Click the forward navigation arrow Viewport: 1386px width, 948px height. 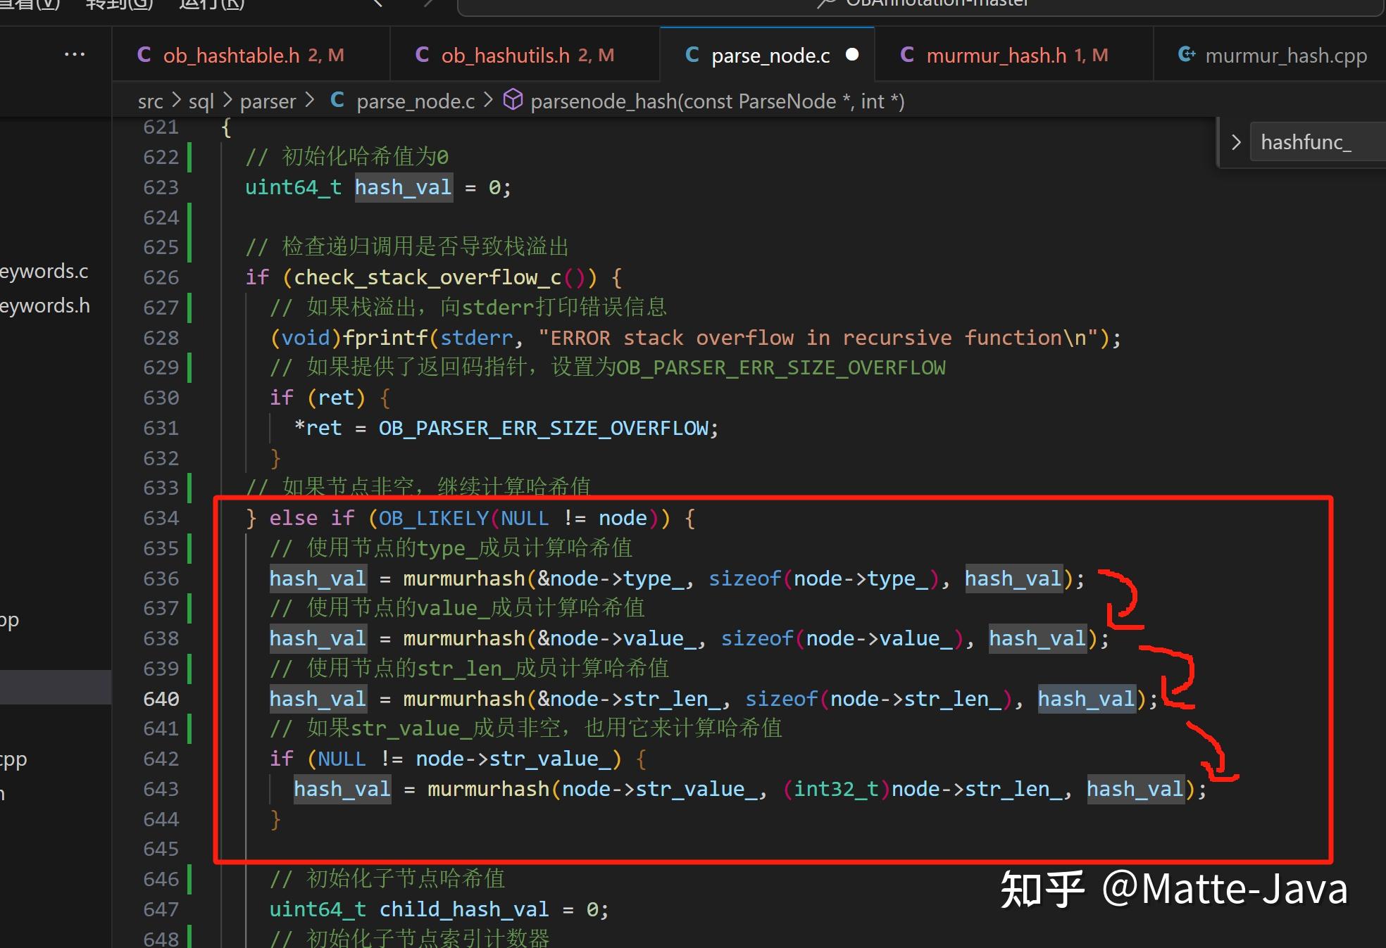point(428,4)
